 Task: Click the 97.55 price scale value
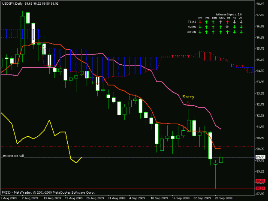pyautogui.click(x=260, y=15)
